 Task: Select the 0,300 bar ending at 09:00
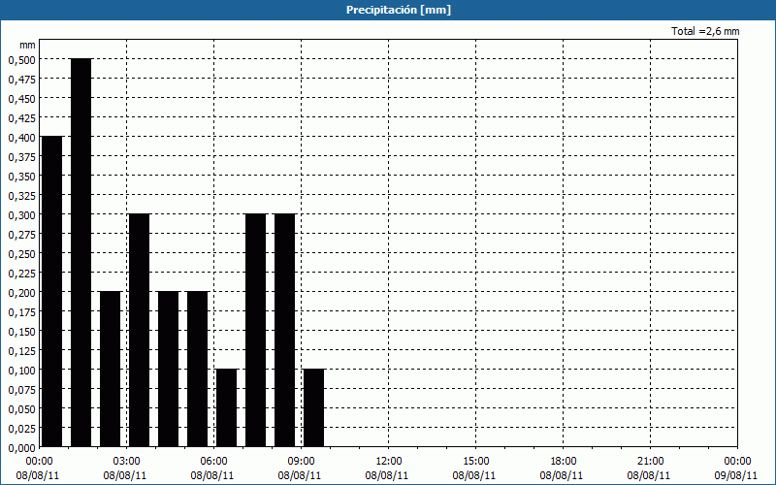click(284, 331)
